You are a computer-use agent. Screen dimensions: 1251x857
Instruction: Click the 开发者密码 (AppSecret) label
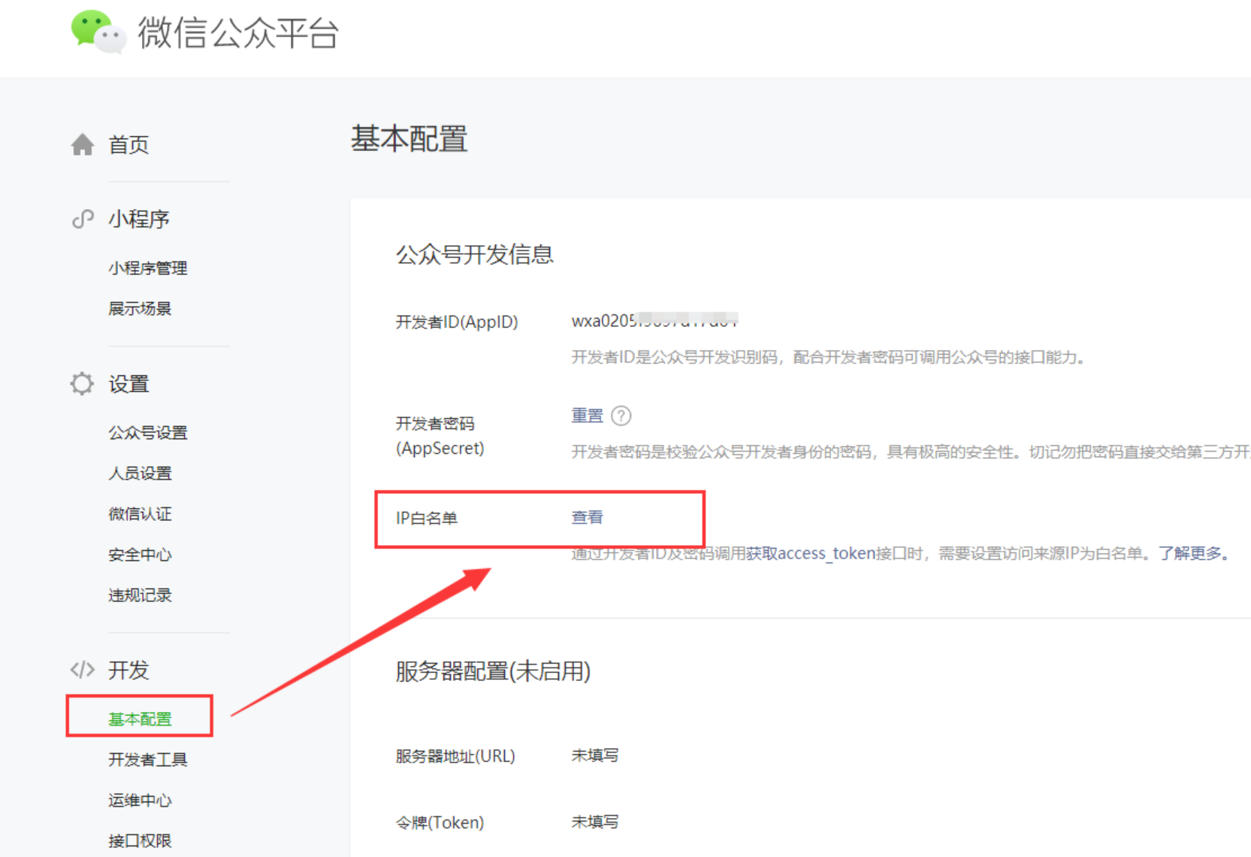440,436
